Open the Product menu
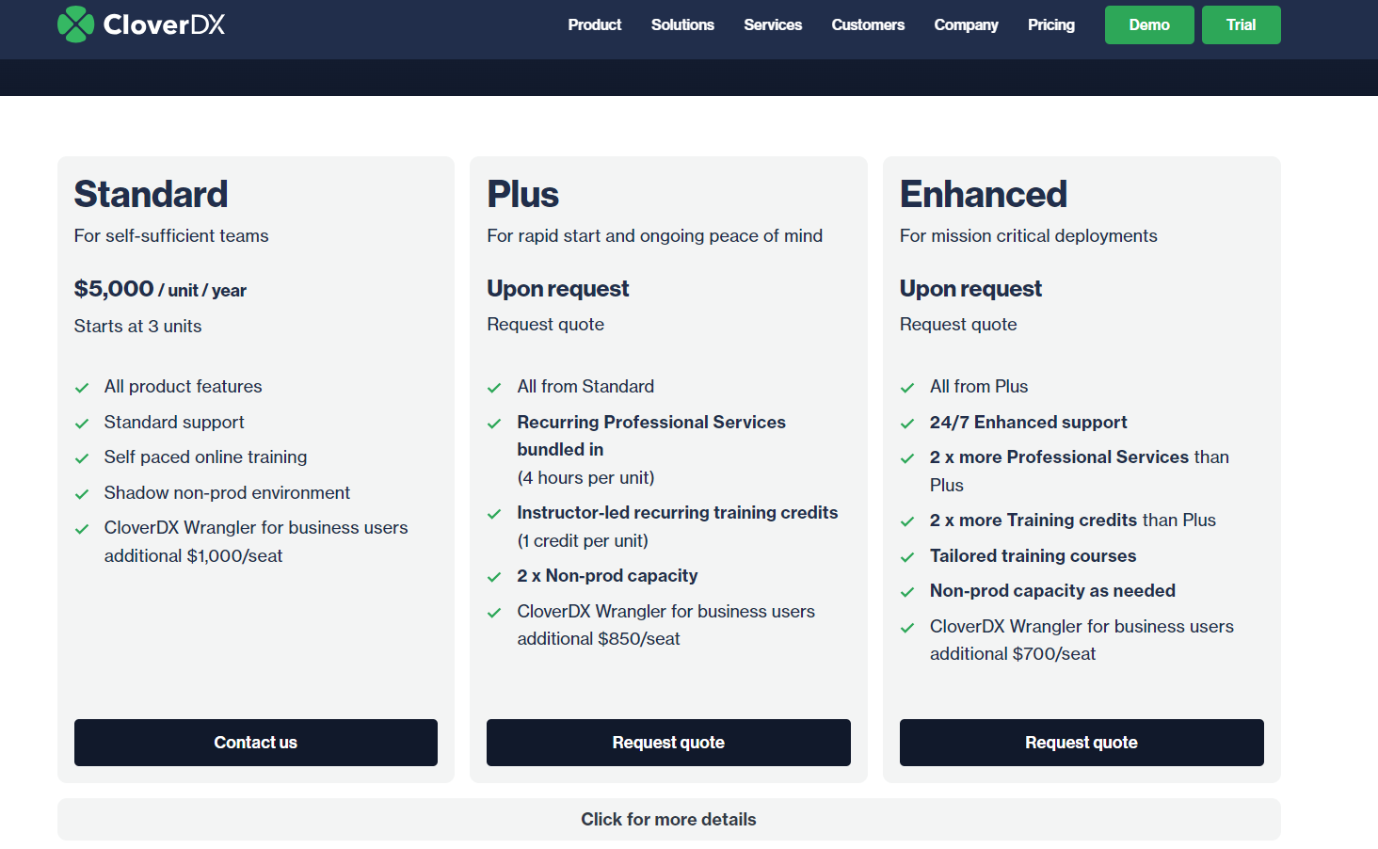Viewport: 1378px width, 849px height. click(595, 25)
